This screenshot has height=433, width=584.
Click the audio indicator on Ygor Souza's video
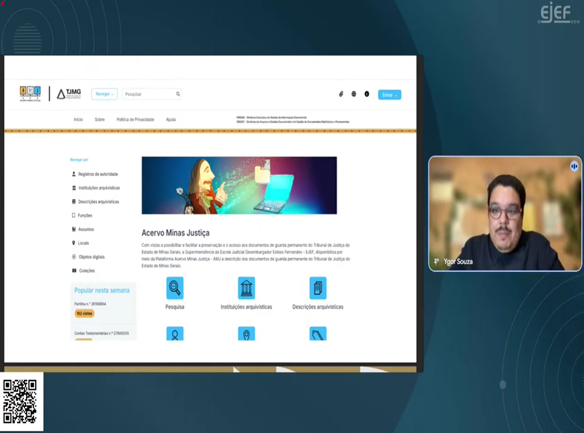574,166
